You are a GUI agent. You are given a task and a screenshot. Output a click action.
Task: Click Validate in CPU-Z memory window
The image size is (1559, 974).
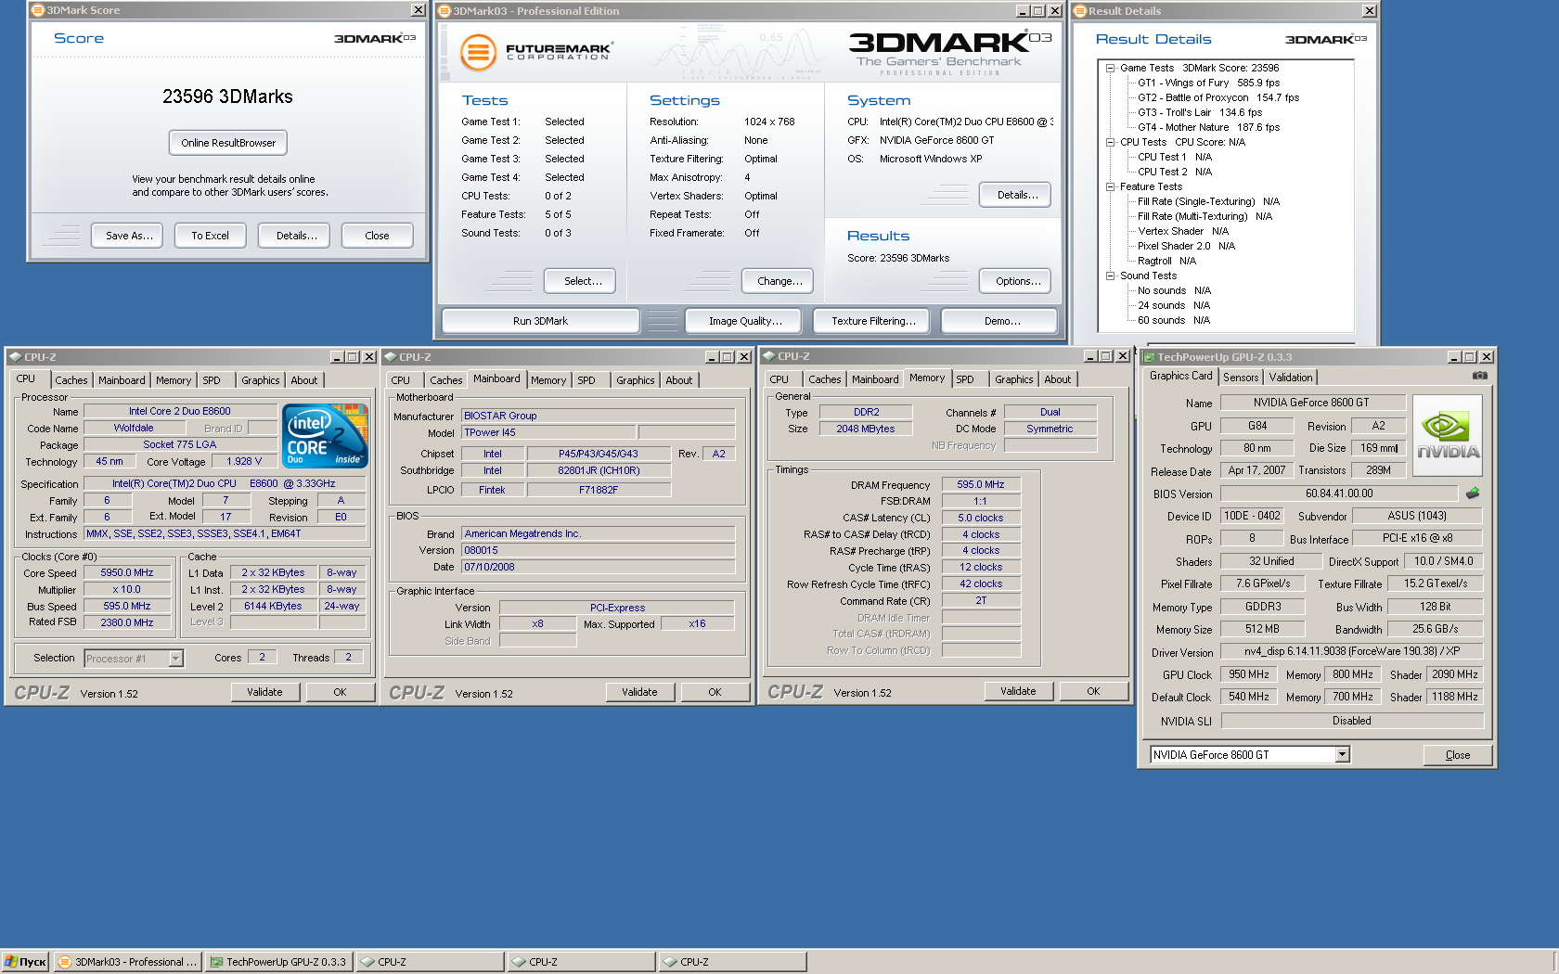coord(1018,691)
